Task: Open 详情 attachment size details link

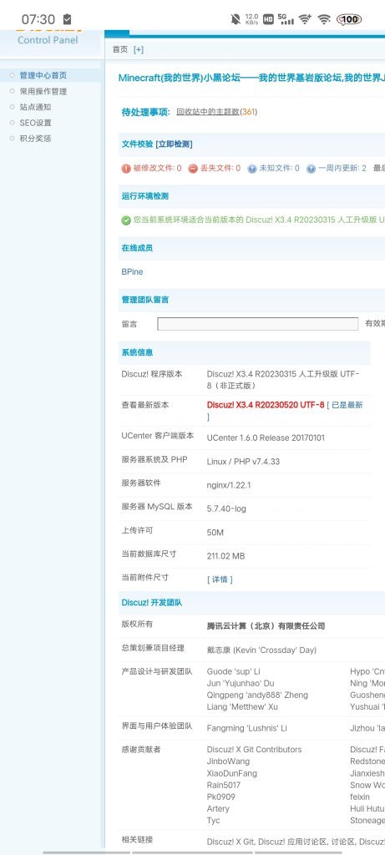Action: (x=220, y=579)
